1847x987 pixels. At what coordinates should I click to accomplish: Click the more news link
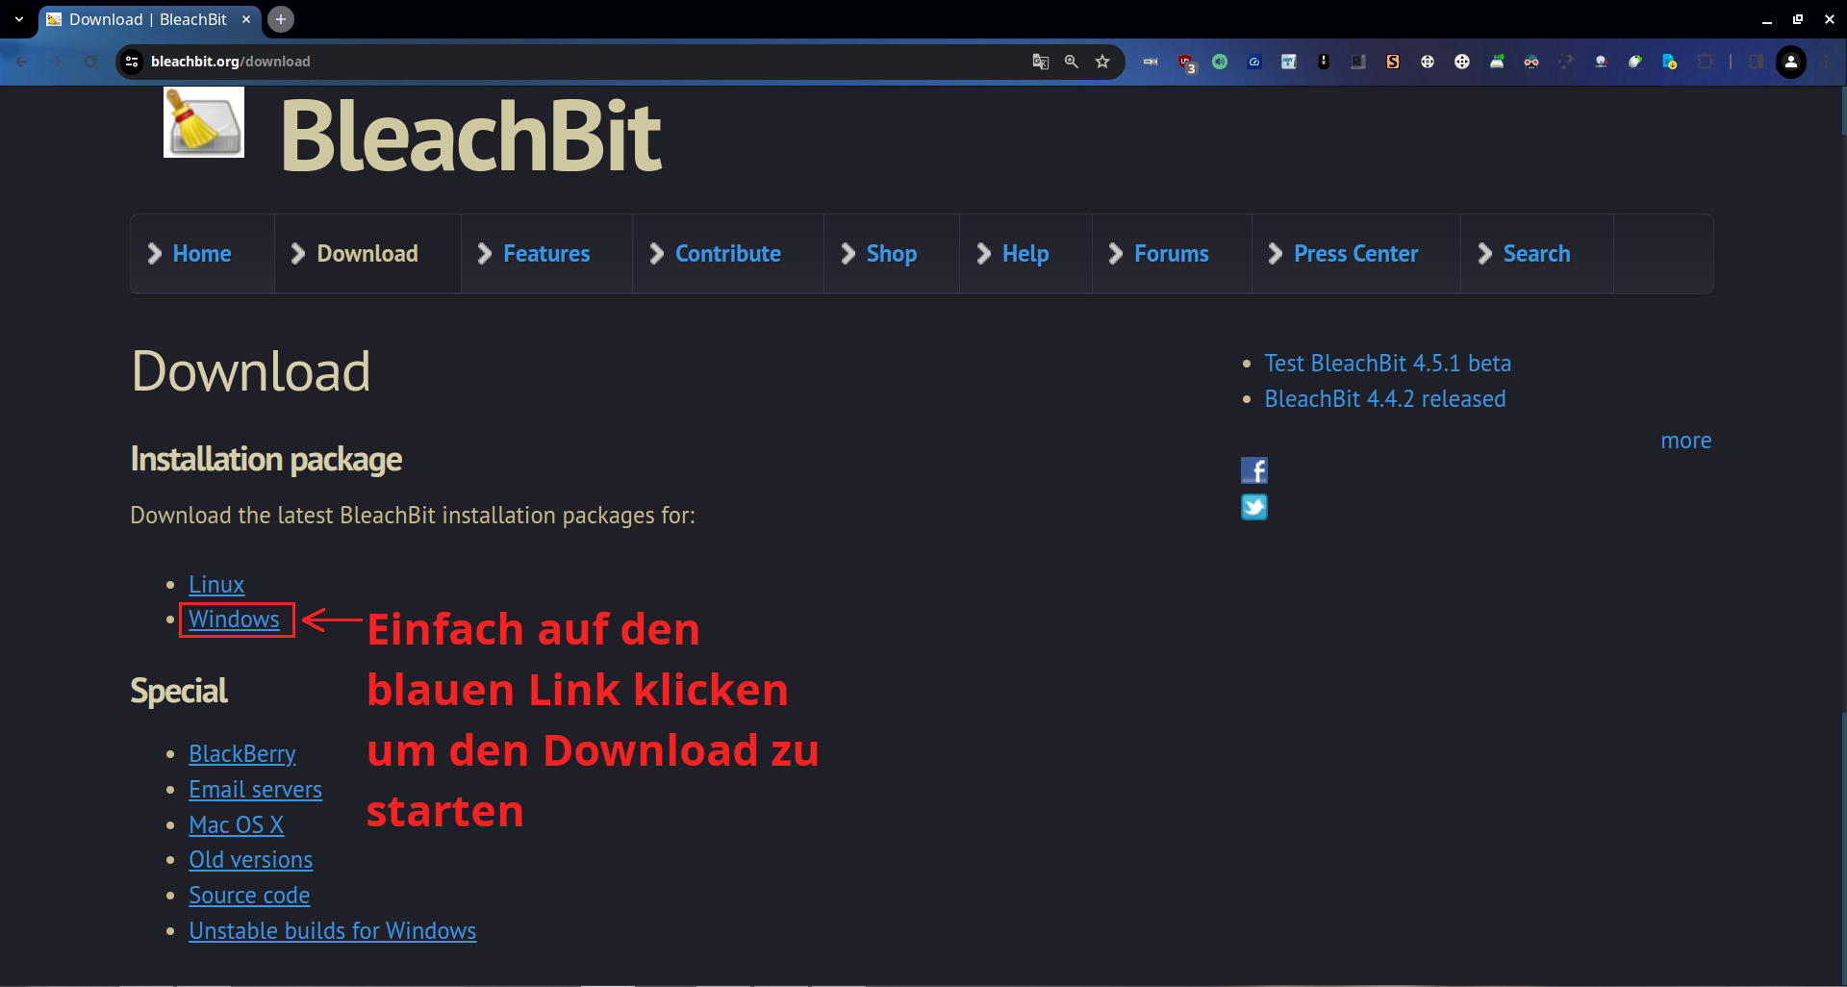pos(1685,441)
